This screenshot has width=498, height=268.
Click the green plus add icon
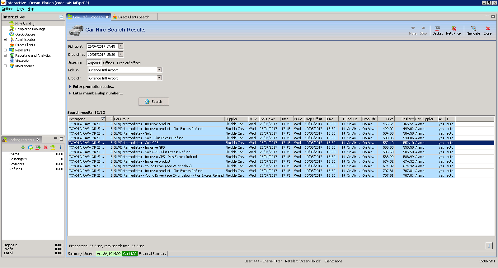click(x=23, y=147)
